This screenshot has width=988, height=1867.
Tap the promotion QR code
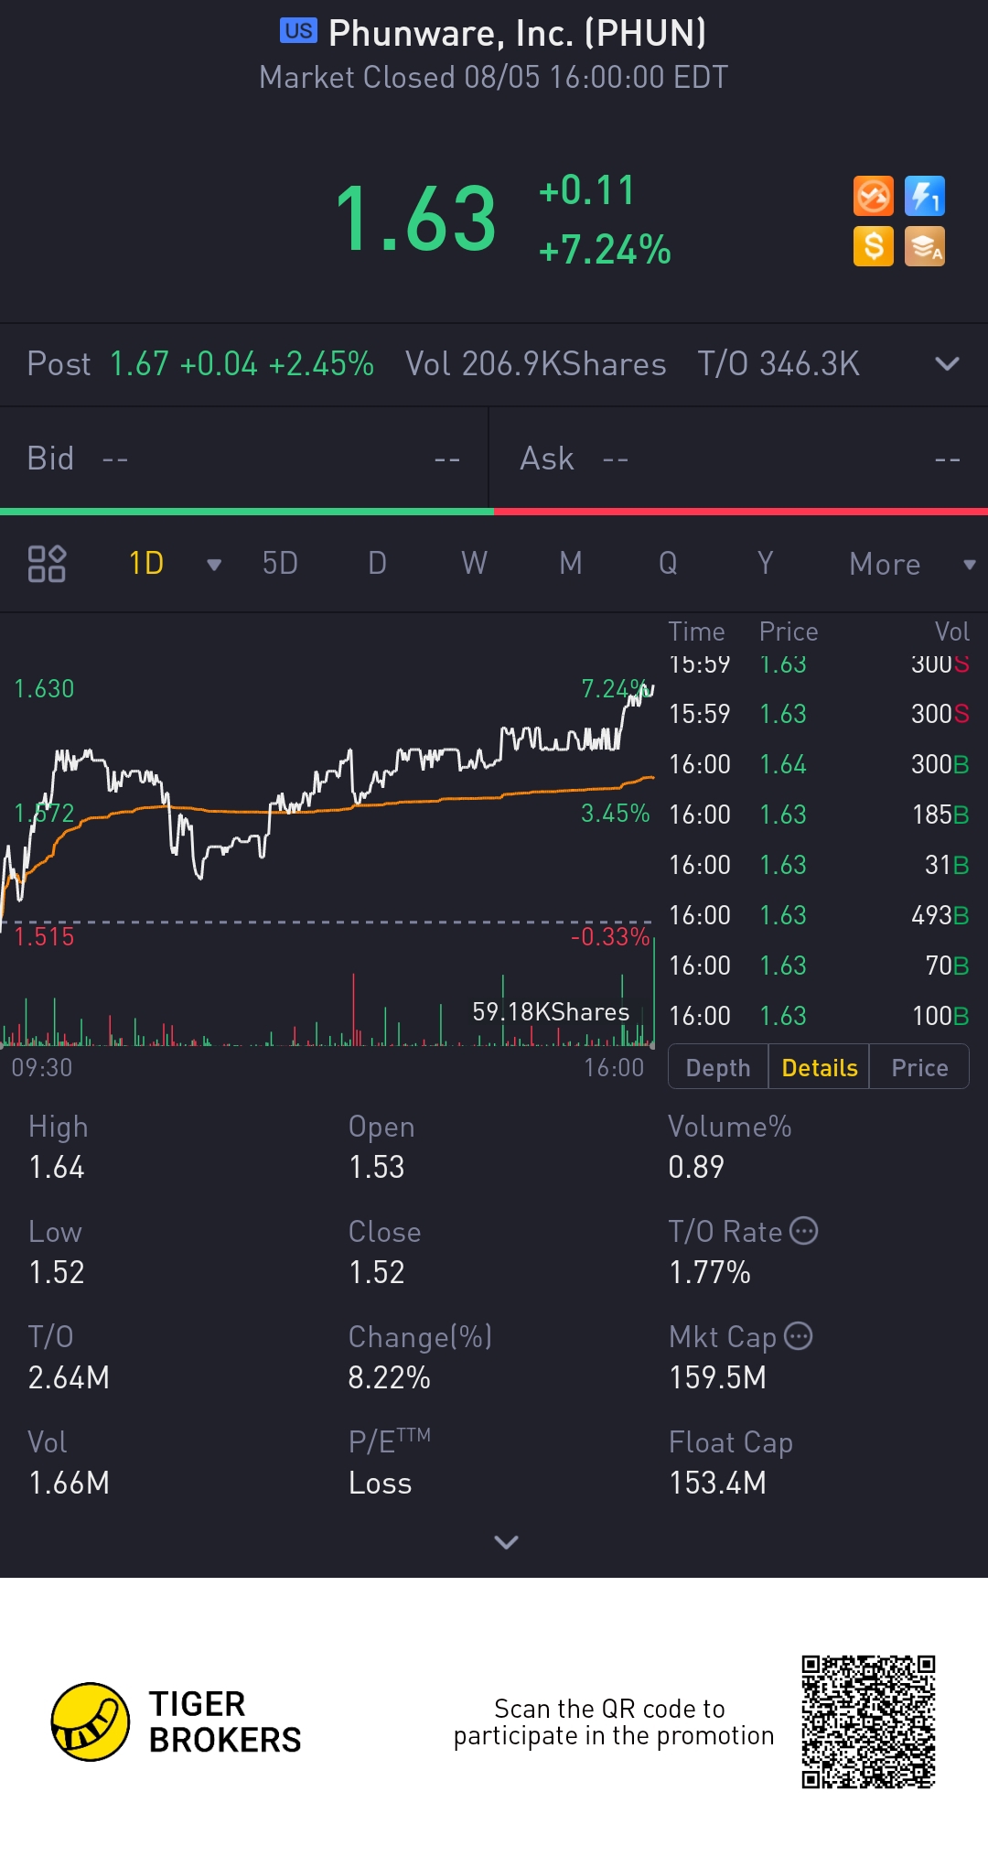coord(868,1721)
